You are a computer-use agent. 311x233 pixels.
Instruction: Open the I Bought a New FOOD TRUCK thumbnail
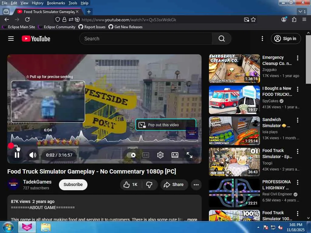[x=234, y=100]
